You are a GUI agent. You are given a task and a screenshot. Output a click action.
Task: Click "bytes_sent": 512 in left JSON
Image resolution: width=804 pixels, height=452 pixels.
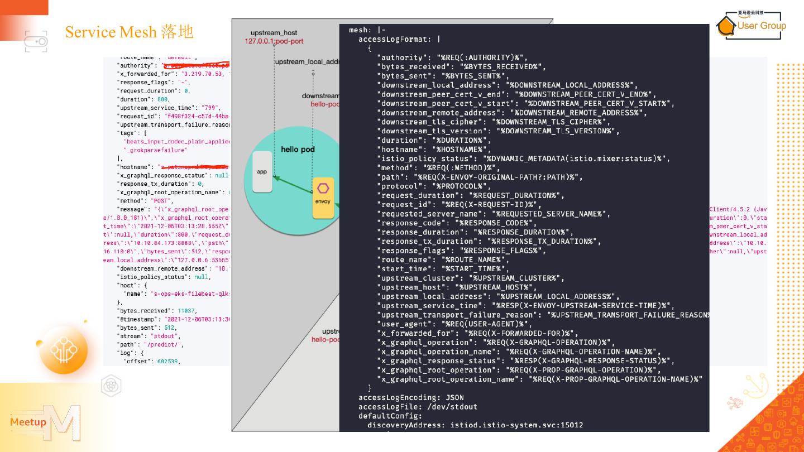tap(147, 328)
